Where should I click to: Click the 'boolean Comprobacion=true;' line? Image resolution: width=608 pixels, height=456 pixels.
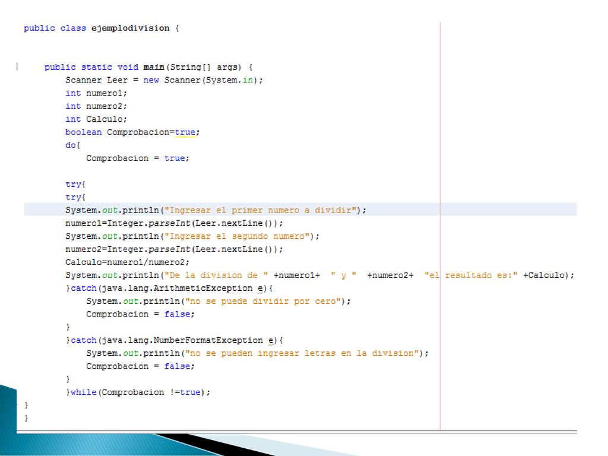pos(132,132)
